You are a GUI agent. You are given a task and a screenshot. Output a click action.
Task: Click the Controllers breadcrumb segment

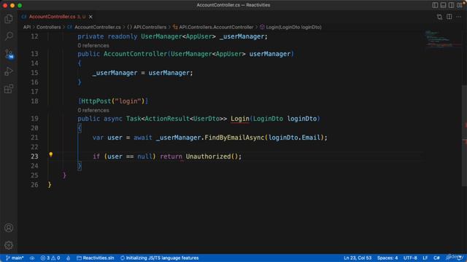click(49, 27)
